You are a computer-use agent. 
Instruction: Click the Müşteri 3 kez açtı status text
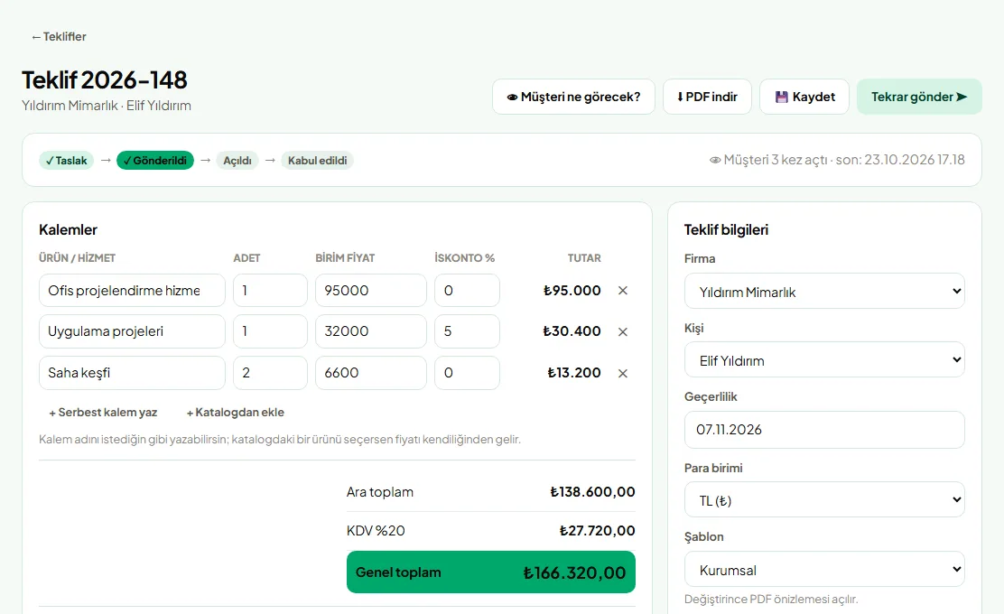(x=837, y=160)
